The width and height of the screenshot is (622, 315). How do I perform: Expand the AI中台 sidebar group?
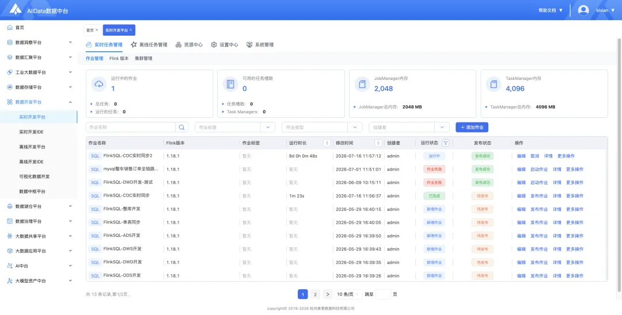tap(70, 266)
